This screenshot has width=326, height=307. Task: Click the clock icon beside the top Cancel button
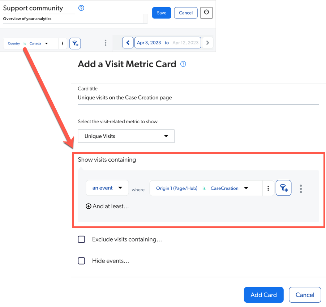(x=206, y=13)
